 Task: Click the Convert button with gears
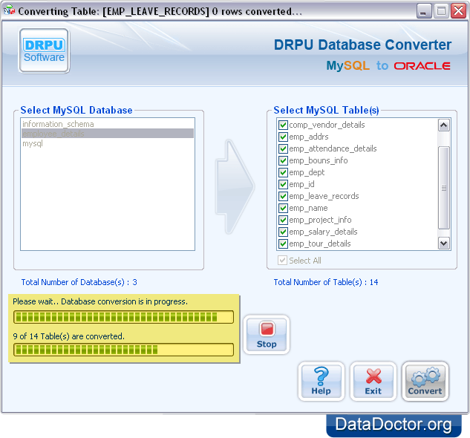coord(425,382)
